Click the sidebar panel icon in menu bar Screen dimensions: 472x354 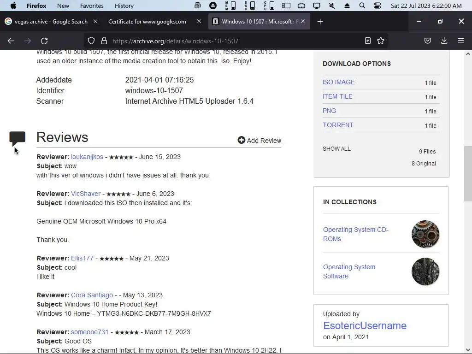pyautogui.click(x=286, y=6)
